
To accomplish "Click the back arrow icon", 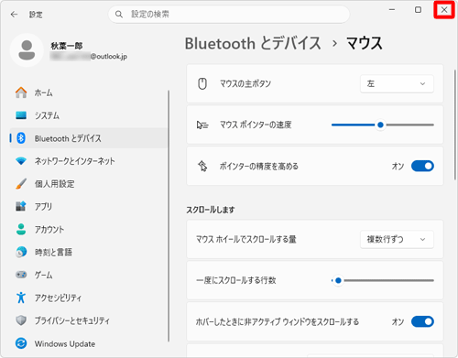I will [14, 15].
